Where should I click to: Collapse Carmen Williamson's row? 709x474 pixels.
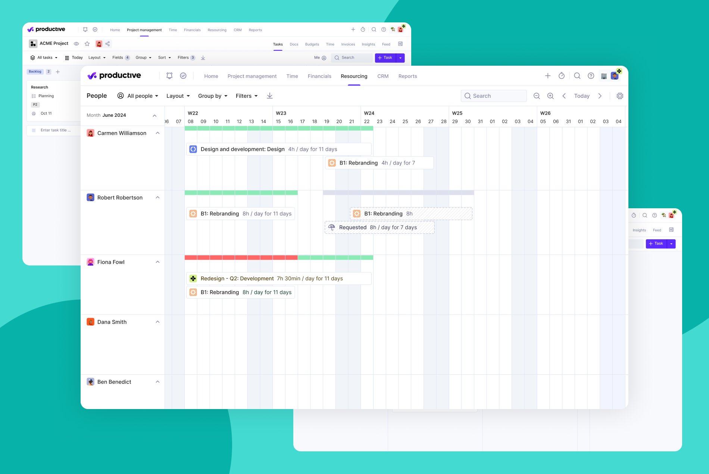click(x=157, y=133)
